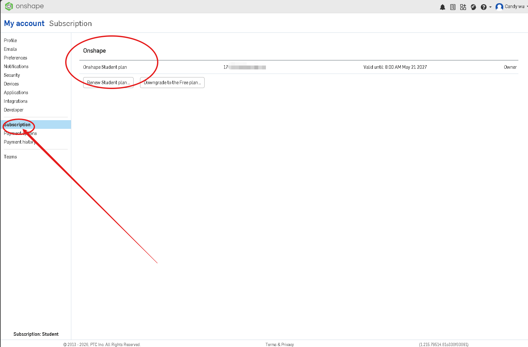Open Payment history in the sidebar
Image resolution: width=528 pixels, height=347 pixels.
pyautogui.click(x=20, y=142)
